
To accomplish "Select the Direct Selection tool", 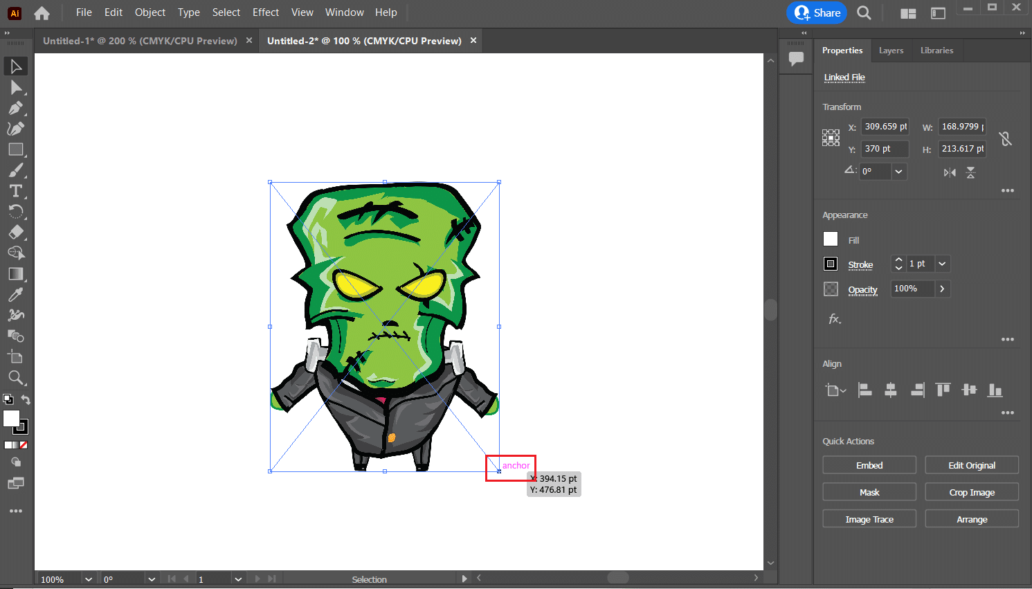I will (15, 87).
